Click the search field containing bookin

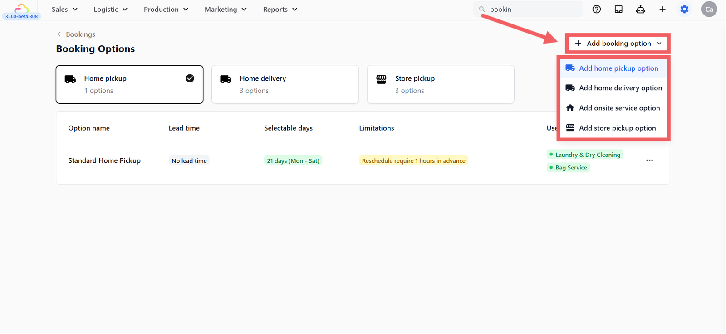(529, 9)
